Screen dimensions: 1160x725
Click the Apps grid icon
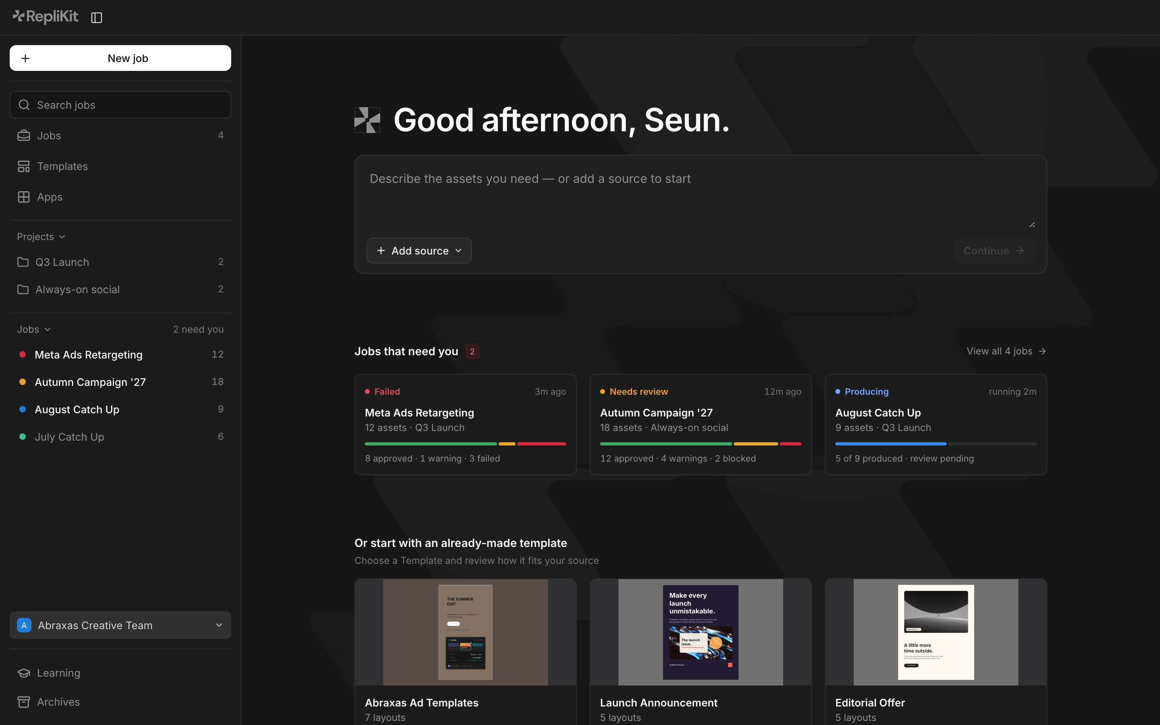point(23,197)
